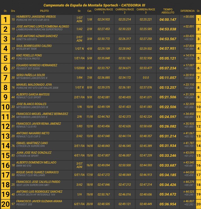201x209 pixels.
Task: Click driver JOSE ANTONIO AZNAR SANCHEZ
Action: pyautogui.click(x=37, y=36)
